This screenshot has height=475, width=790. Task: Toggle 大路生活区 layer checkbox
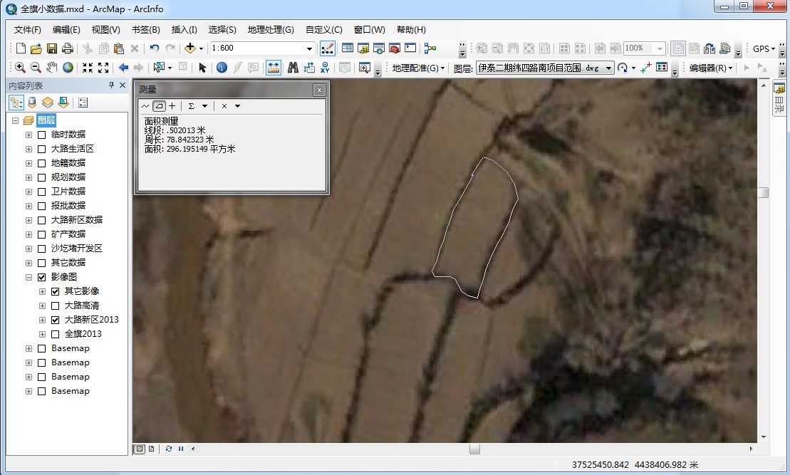click(42, 149)
